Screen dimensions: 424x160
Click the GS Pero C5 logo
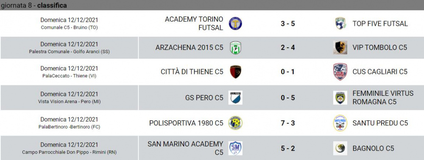coord(235,98)
